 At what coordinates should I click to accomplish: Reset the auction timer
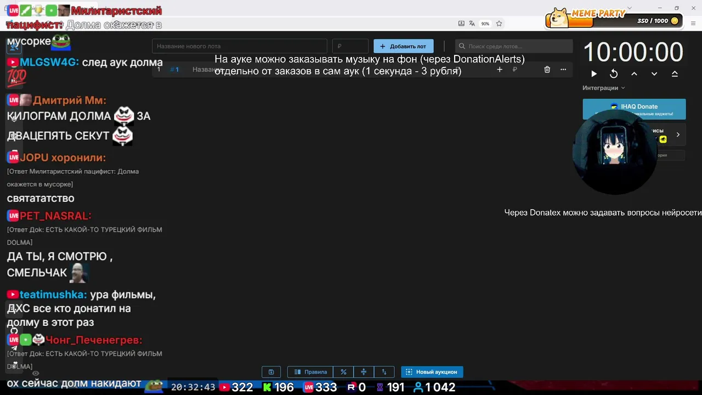tap(614, 74)
